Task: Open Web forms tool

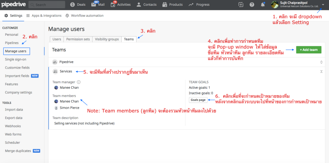Action: click(x=13, y=134)
